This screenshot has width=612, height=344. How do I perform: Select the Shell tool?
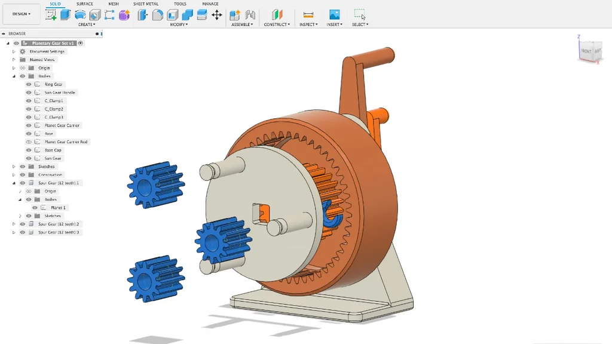(x=172, y=15)
